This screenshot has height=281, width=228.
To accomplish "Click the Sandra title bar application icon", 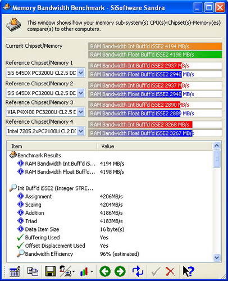I will click(x=6, y=7).
